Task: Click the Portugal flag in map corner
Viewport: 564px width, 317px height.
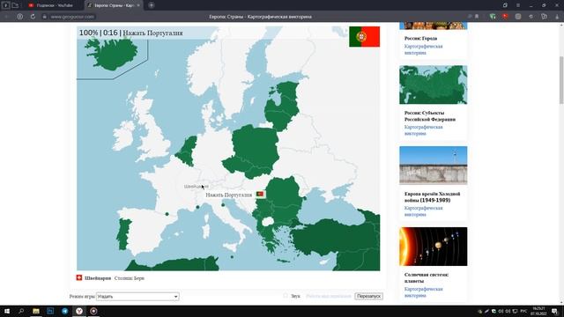Action: coord(364,36)
